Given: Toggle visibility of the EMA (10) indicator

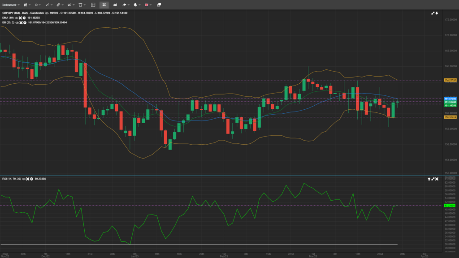Looking at the screenshot, I should [16, 18].
